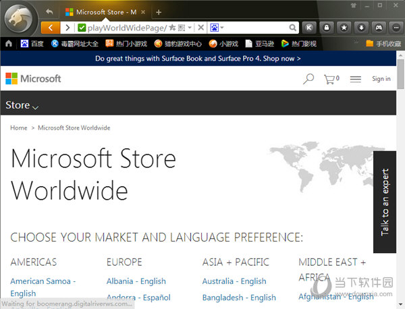Viewport: 405px width, 309px height.
Task: Open the shopping cart icon
Action: (330, 79)
